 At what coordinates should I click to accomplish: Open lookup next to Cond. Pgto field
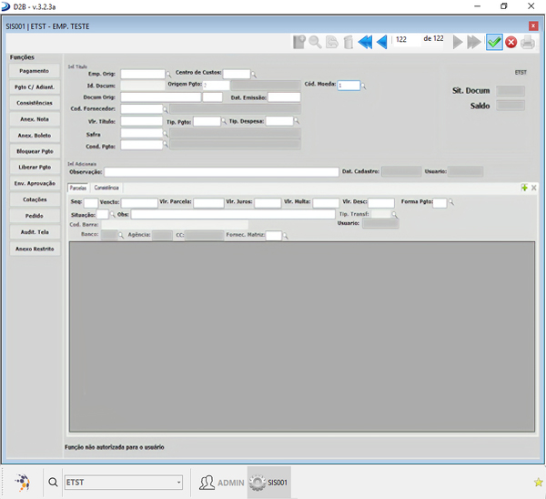[x=166, y=144]
